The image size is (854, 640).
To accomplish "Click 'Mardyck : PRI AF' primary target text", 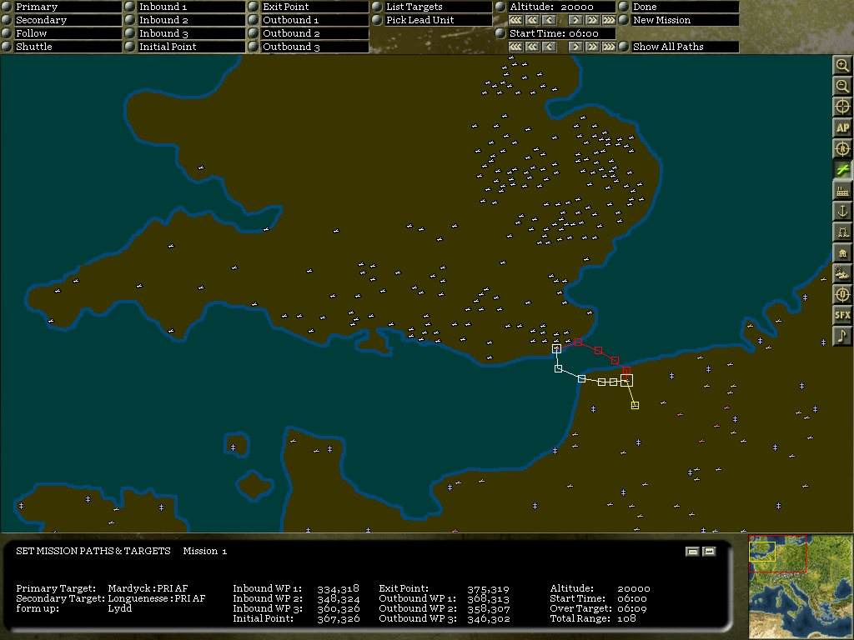I will point(148,588).
